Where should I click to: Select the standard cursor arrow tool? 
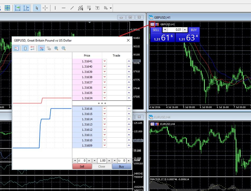pyautogui.click(x=37, y=8)
